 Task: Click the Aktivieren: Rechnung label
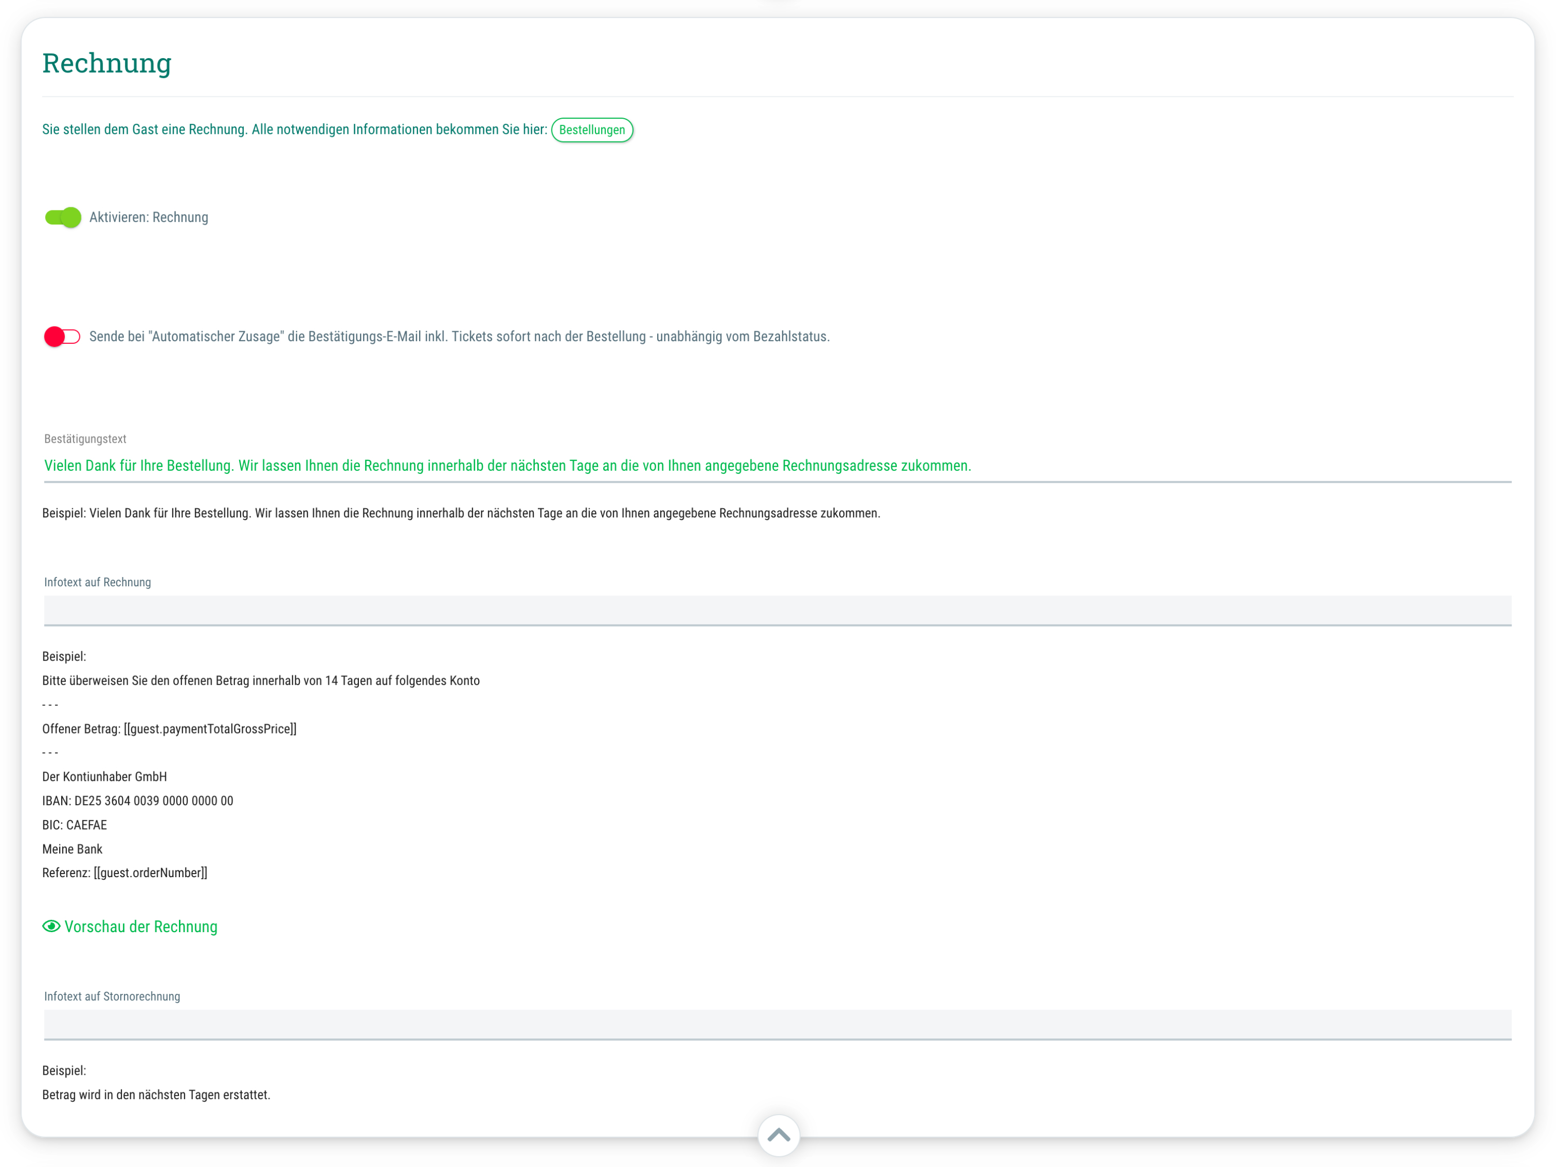click(148, 217)
